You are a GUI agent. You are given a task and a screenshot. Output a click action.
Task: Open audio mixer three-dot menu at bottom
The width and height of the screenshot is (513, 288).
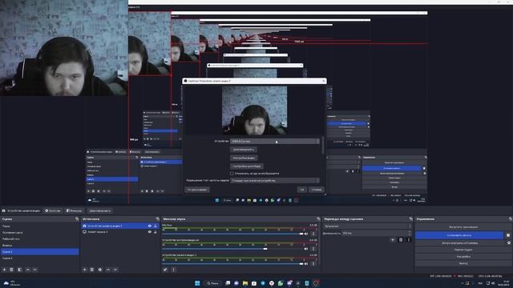coord(173,270)
